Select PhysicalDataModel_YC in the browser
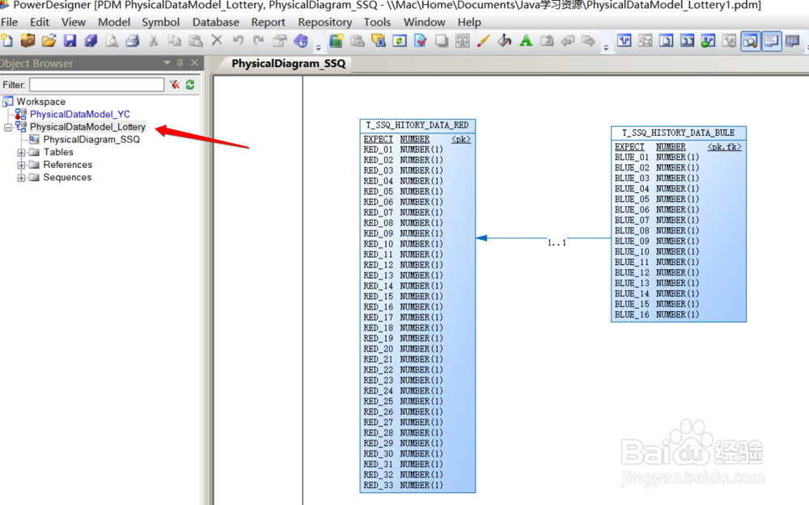The width and height of the screenshot is (809, 505). point(80,114)
